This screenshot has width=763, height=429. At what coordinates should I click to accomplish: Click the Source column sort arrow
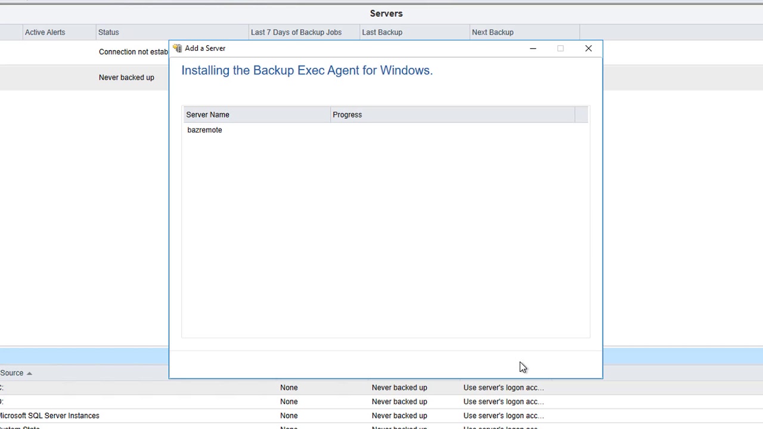pos(29,373)
